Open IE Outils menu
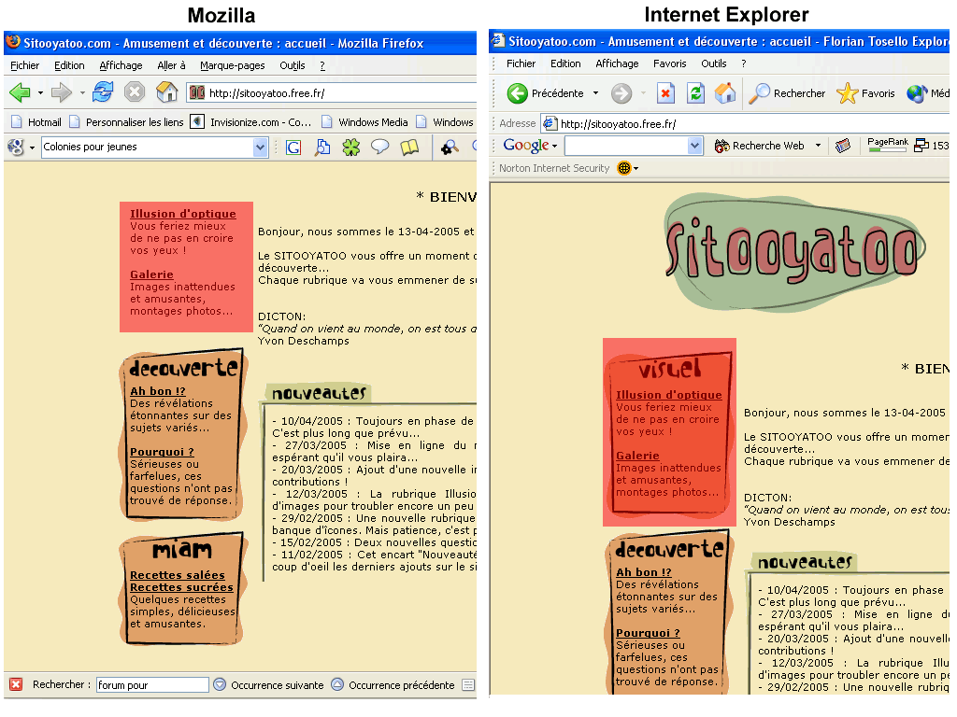The width and height of the screenshot is (957, 717). coord(713,63)
